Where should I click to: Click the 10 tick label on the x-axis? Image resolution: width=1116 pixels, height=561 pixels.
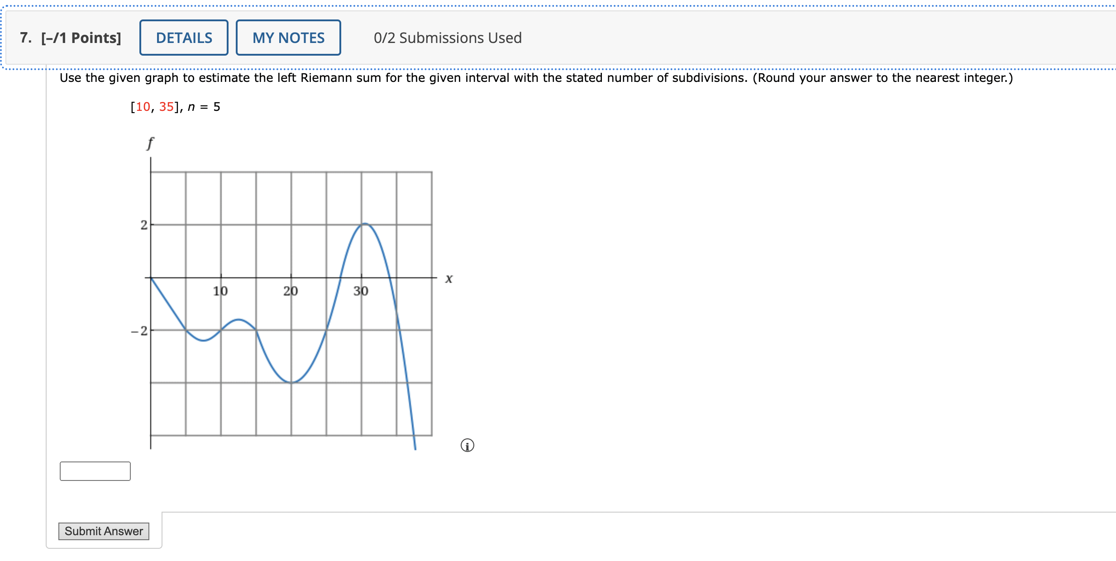(219, 291)
